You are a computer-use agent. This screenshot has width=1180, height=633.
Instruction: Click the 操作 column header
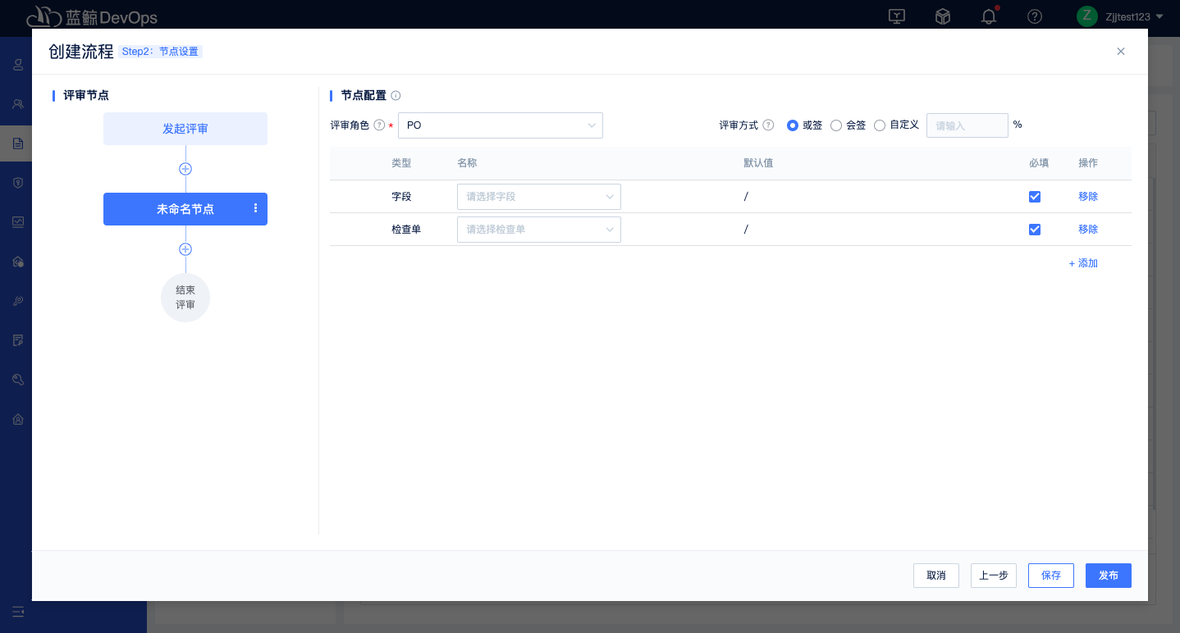1088,163
